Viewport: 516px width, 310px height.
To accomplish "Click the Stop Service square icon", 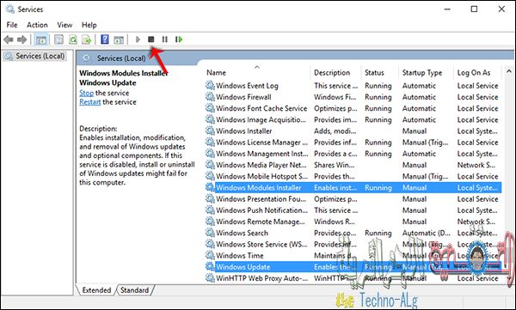I will (151, 40).
